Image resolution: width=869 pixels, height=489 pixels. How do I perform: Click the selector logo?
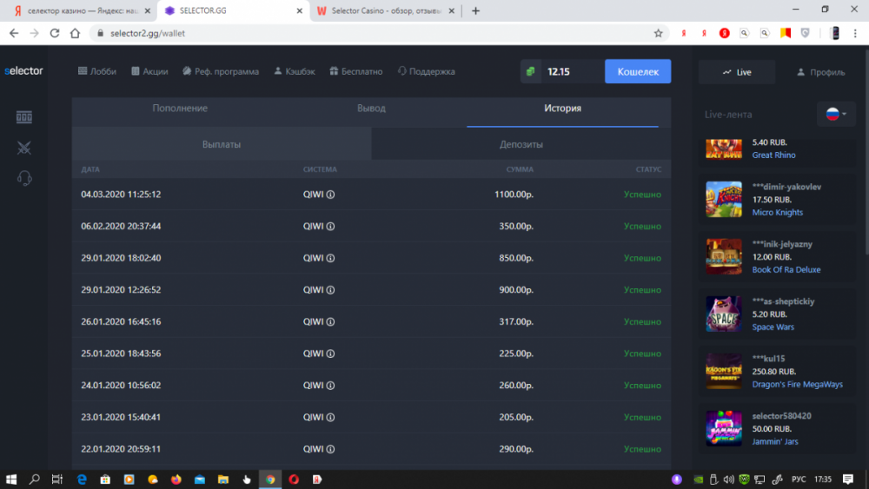23,71
